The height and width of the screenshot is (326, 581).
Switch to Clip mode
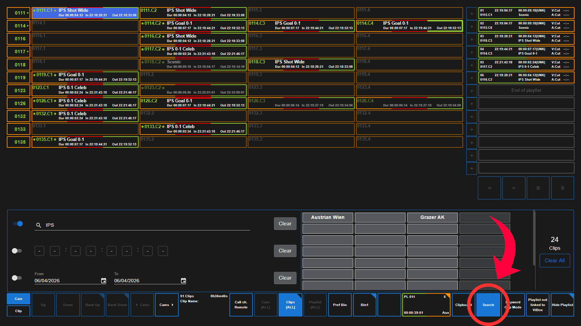click(x=18, y=311)
